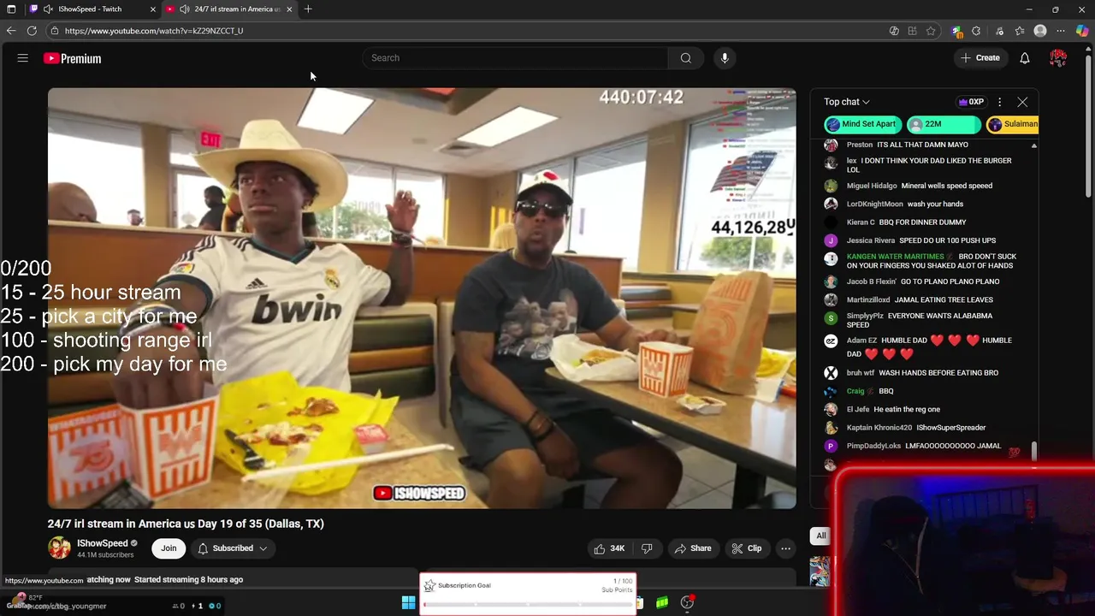Click the search magnifier button

[x=685, y=58]
